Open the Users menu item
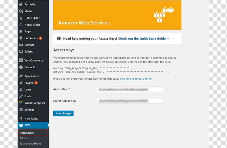The height and width of the screenshot is (148, 227). click(28, 89)
